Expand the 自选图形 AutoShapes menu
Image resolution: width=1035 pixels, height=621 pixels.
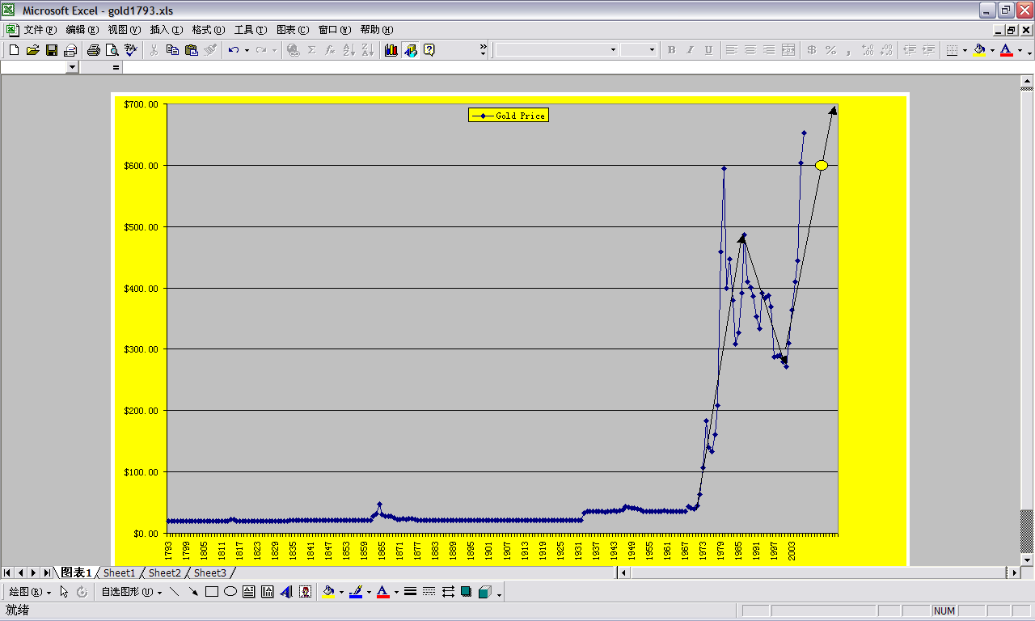[129, 591]
